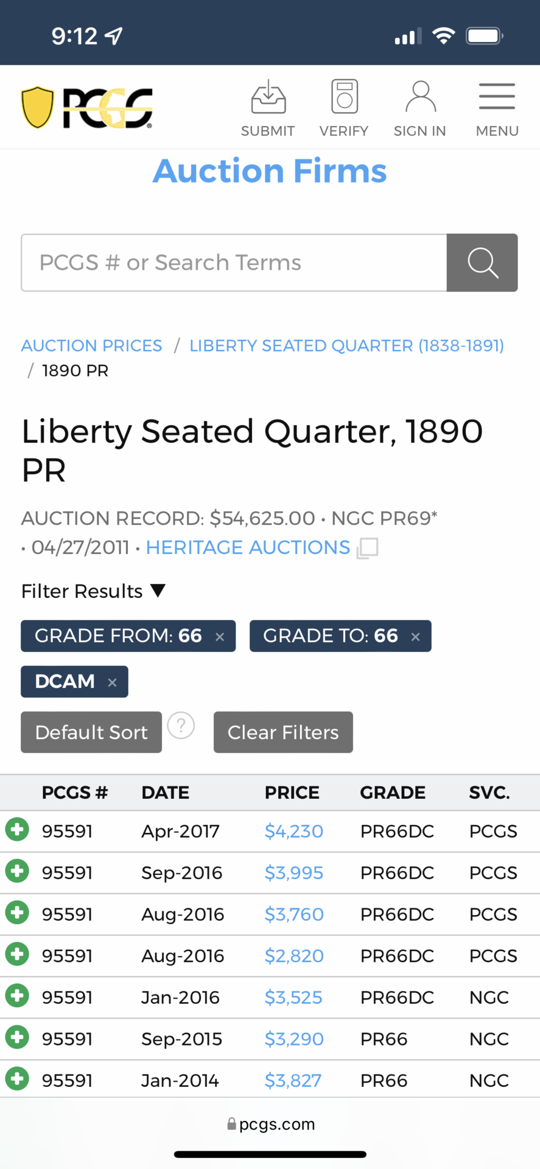Focus the PCGS # search field
Image resolution: width=540 pixels, height=1169 pixels.
234,262
